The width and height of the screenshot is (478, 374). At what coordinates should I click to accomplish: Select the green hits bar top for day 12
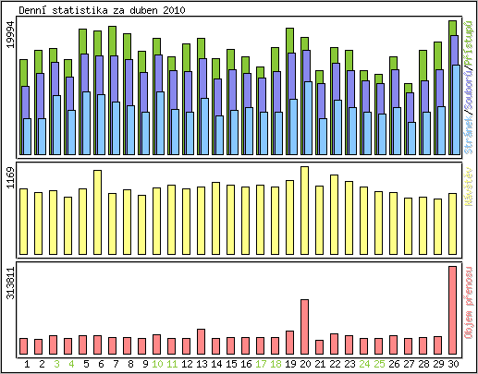click(x=186, y=57)
